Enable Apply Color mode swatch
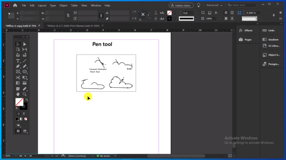The width and height of the screenshot is (286, 160). [x=17, y=119]
